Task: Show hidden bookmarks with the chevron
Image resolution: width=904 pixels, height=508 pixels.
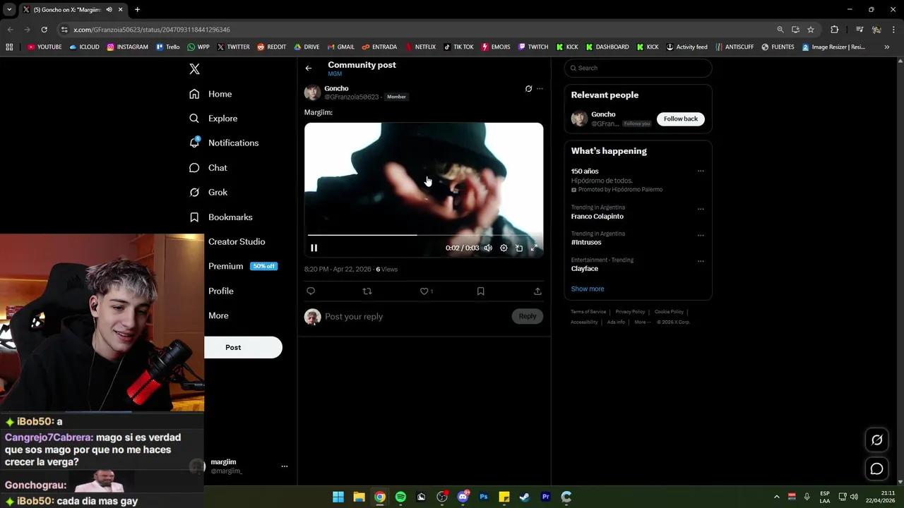Action: click(x=886, y=47)
